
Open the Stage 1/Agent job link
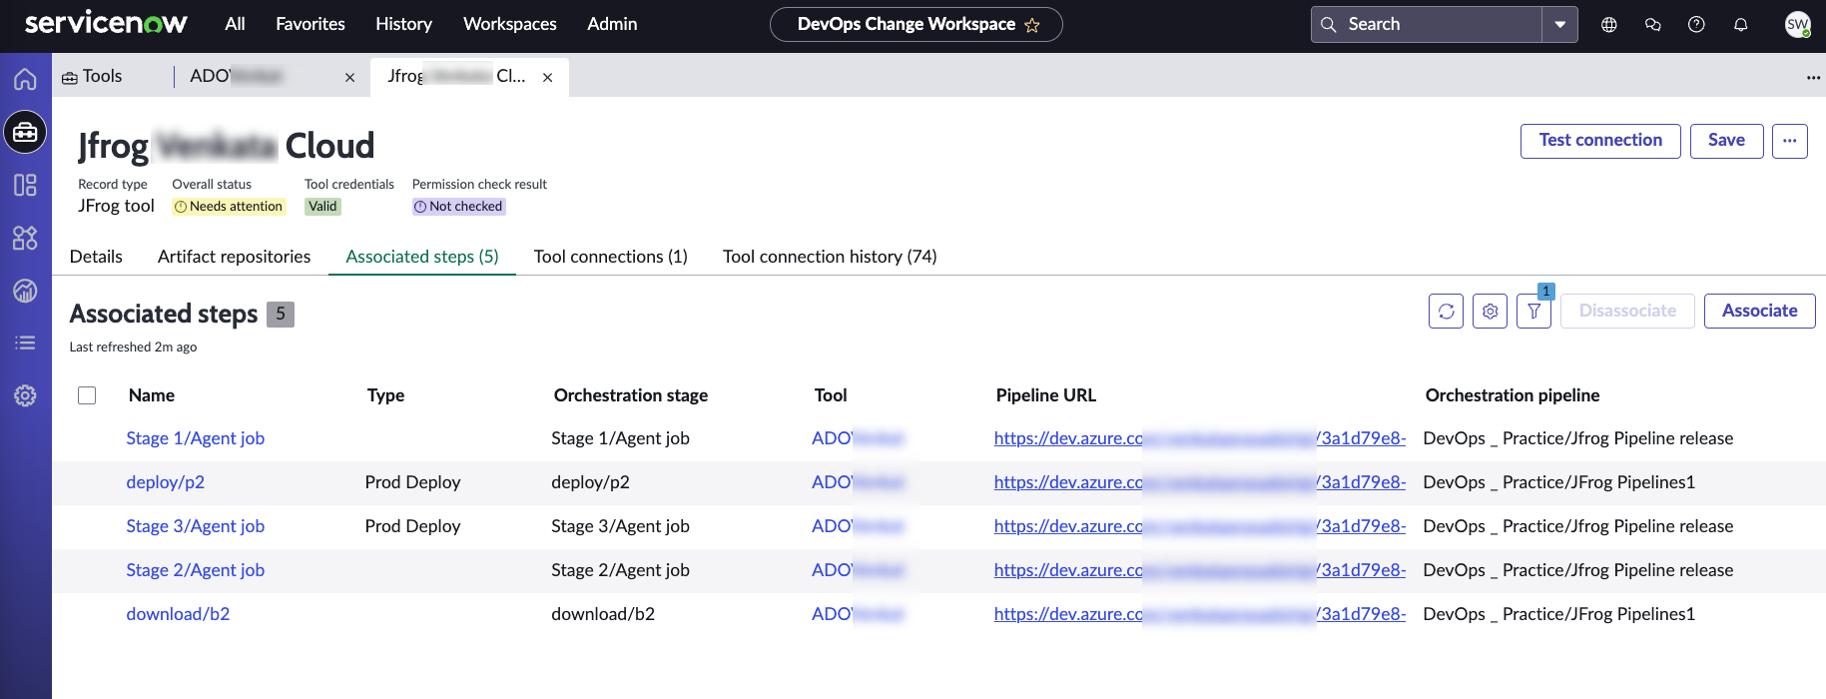195,438
